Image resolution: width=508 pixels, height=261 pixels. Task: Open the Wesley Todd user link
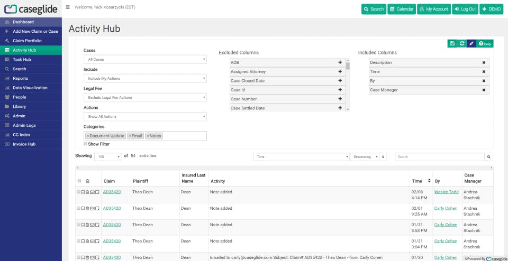446,192
